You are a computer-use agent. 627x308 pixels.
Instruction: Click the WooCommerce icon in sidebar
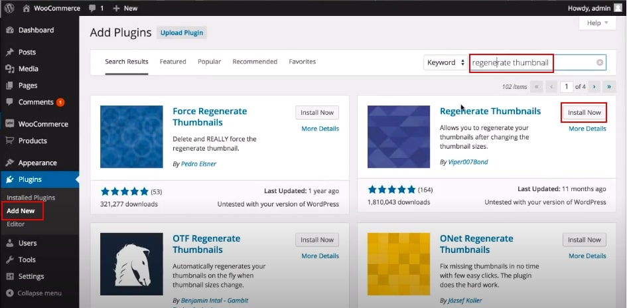click(x=10, y=124)
